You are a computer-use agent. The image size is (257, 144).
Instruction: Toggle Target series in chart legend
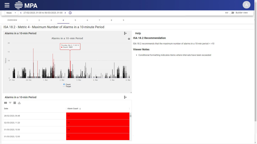(x=67, y=86)
